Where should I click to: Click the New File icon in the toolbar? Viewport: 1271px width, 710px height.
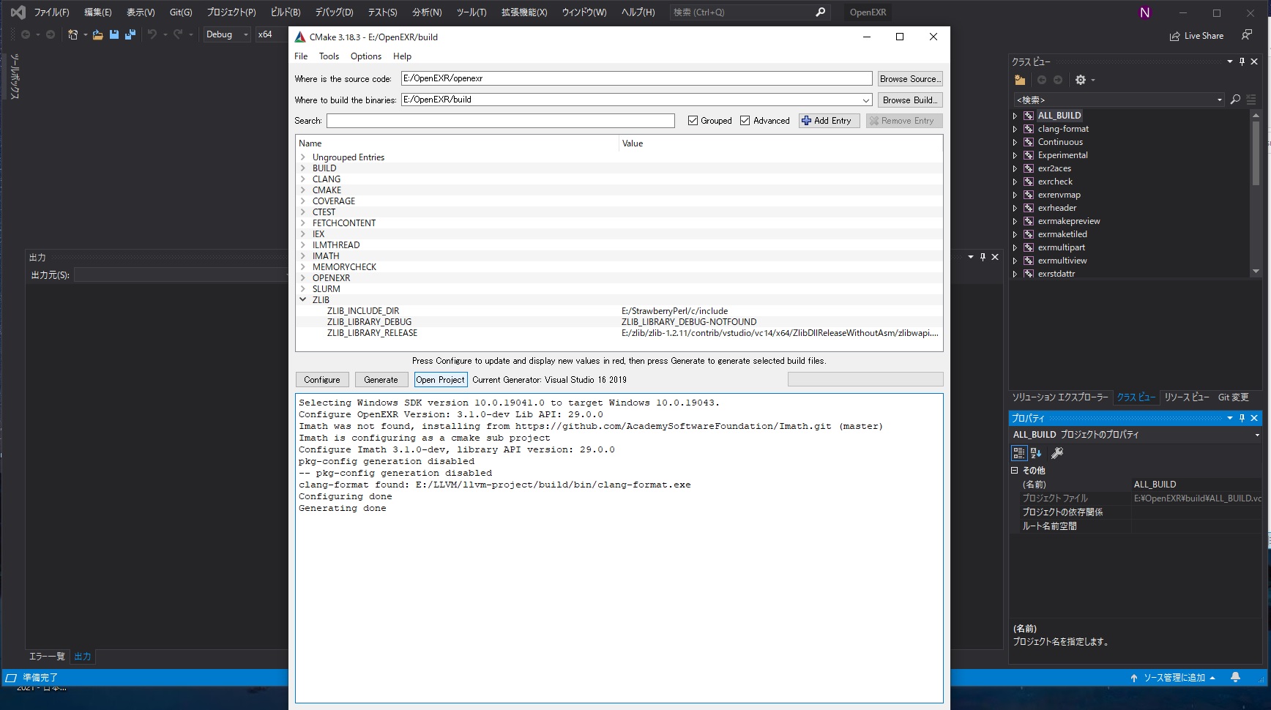click(73, 34)
